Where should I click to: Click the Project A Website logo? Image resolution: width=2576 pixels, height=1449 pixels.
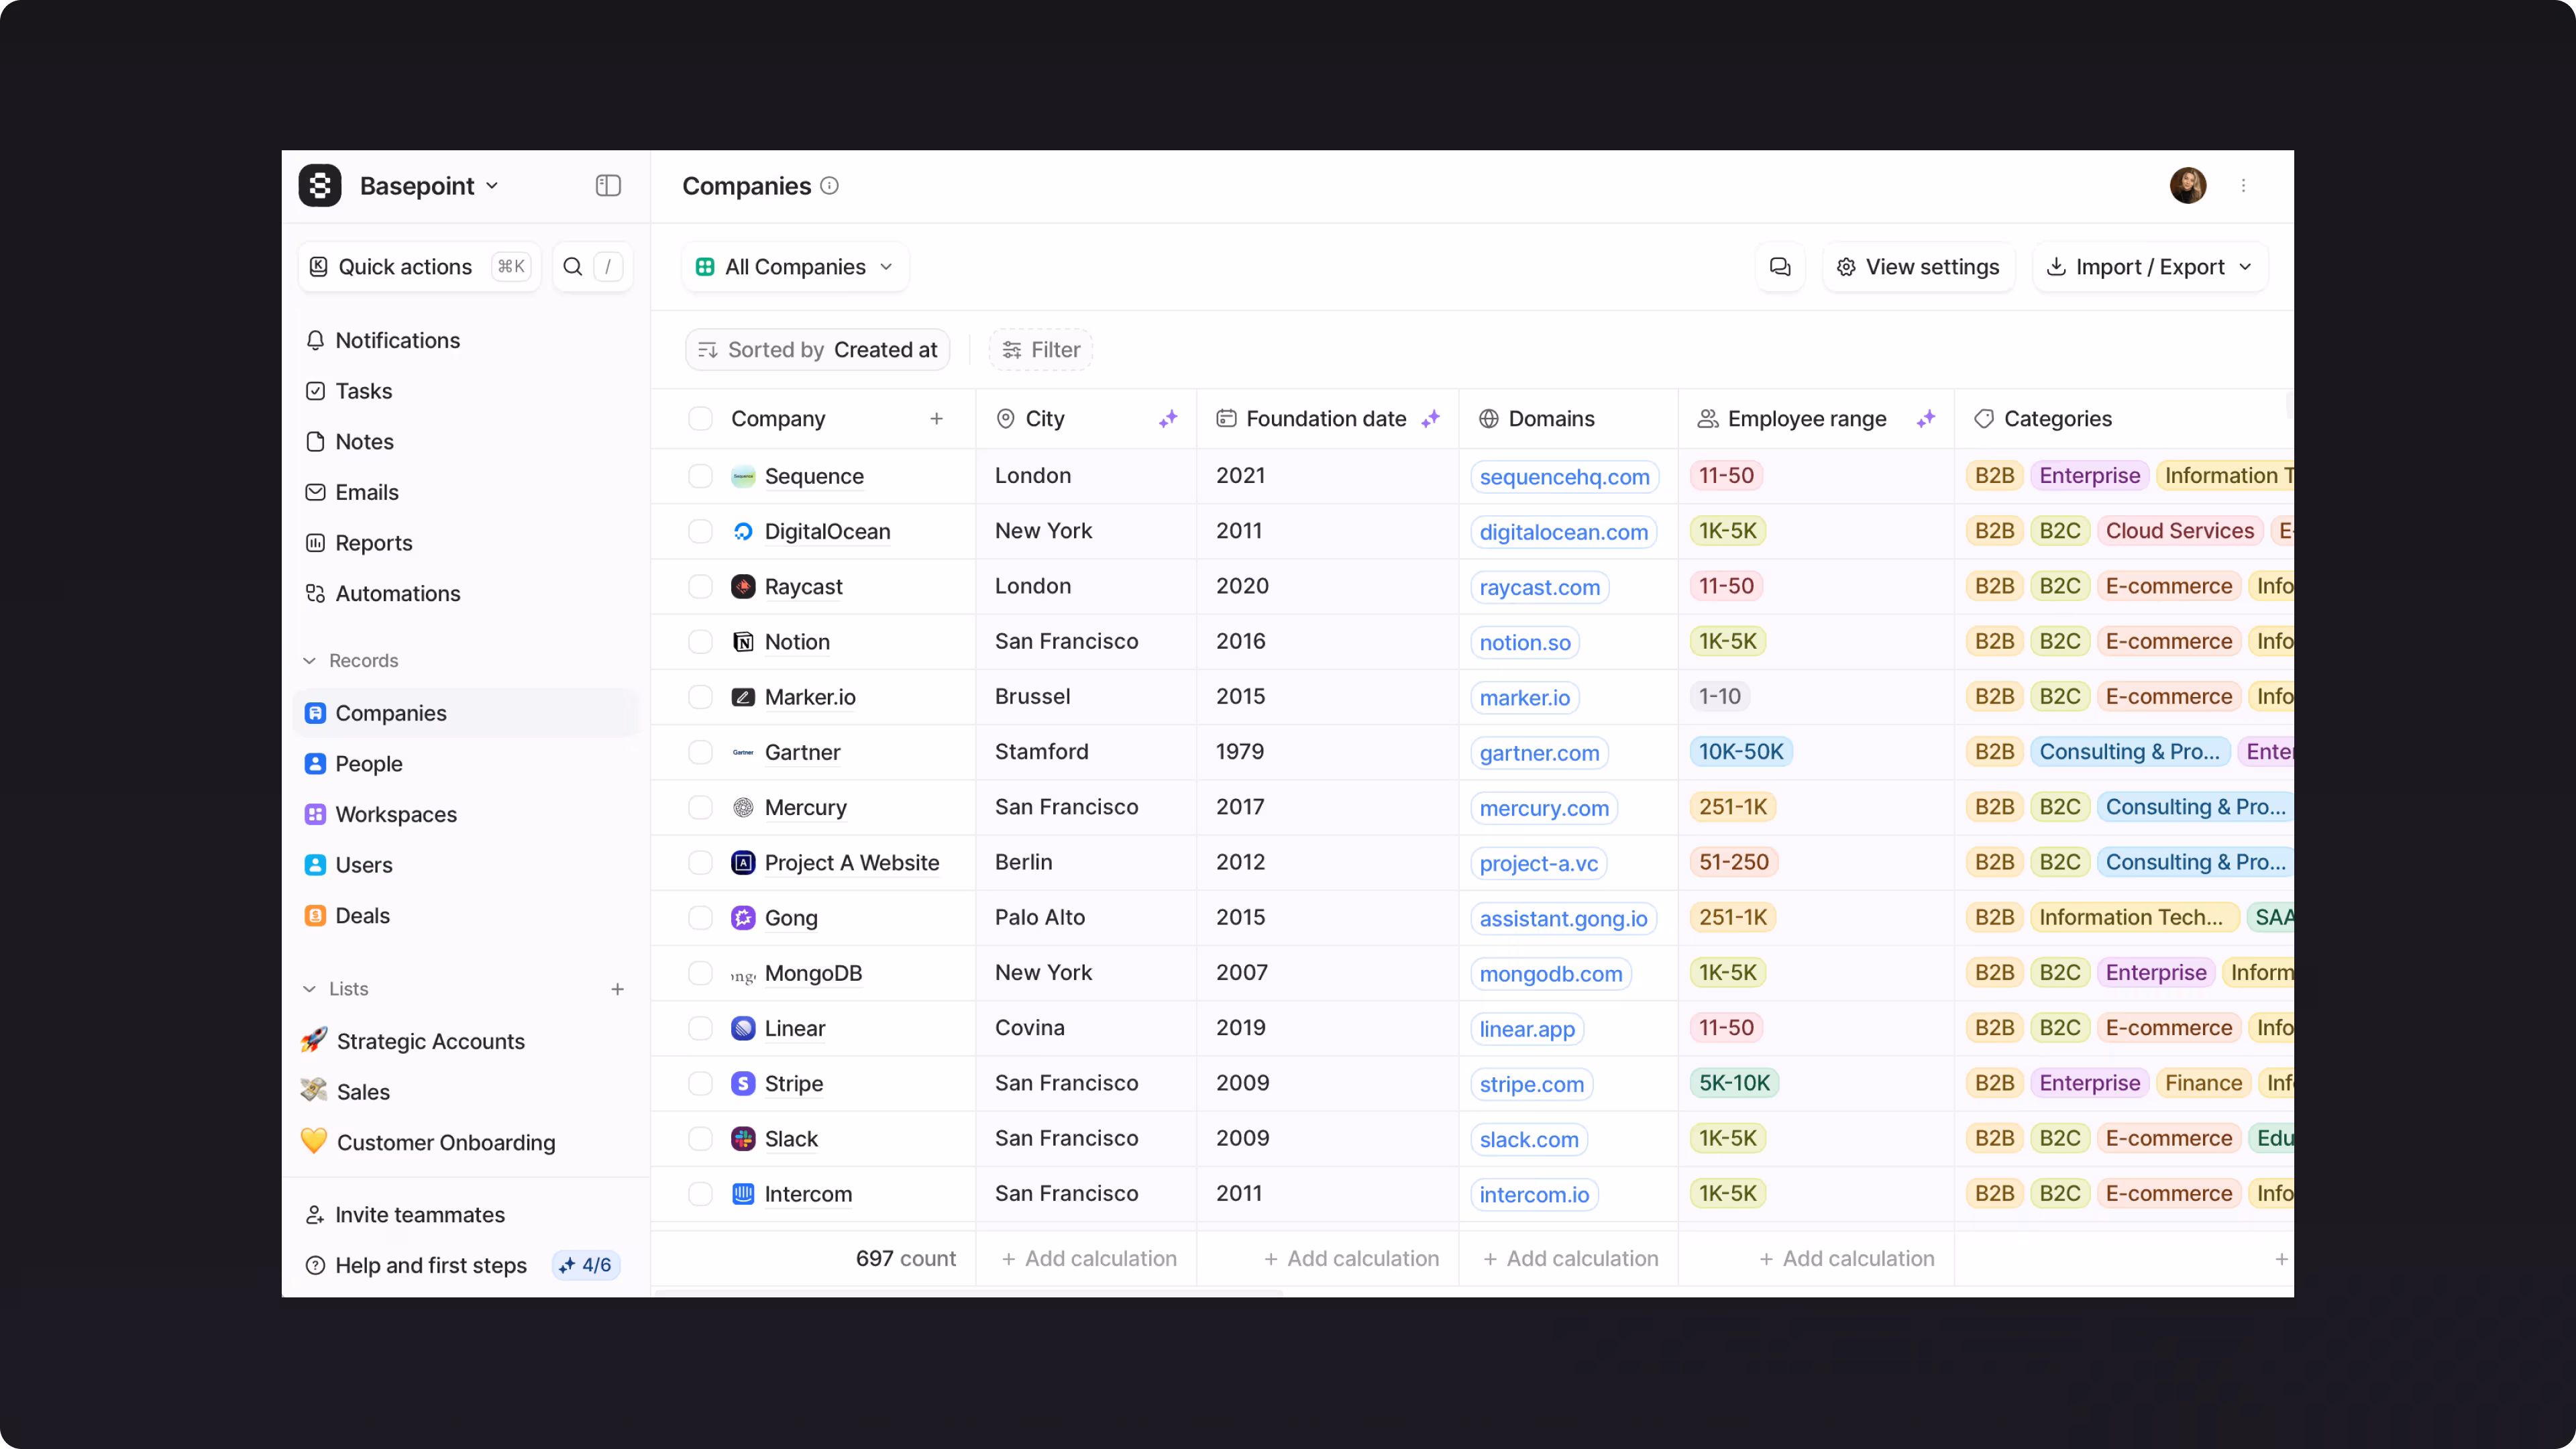point(743,862)
